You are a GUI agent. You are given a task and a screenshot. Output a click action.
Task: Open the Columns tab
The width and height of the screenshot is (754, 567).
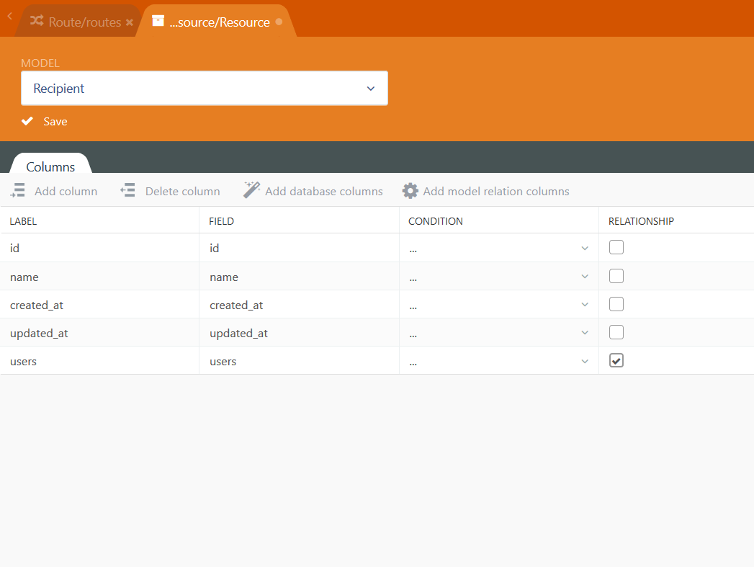[50, 164]
